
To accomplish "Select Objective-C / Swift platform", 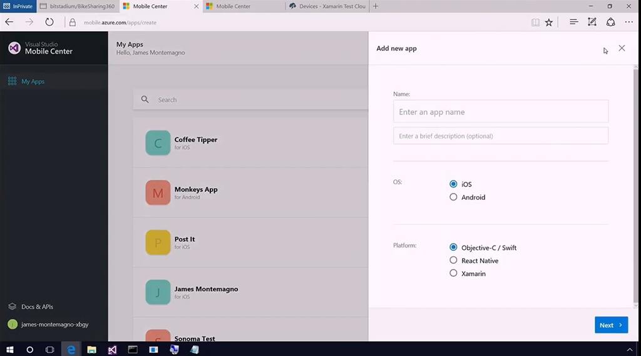I will pos(453,247).
